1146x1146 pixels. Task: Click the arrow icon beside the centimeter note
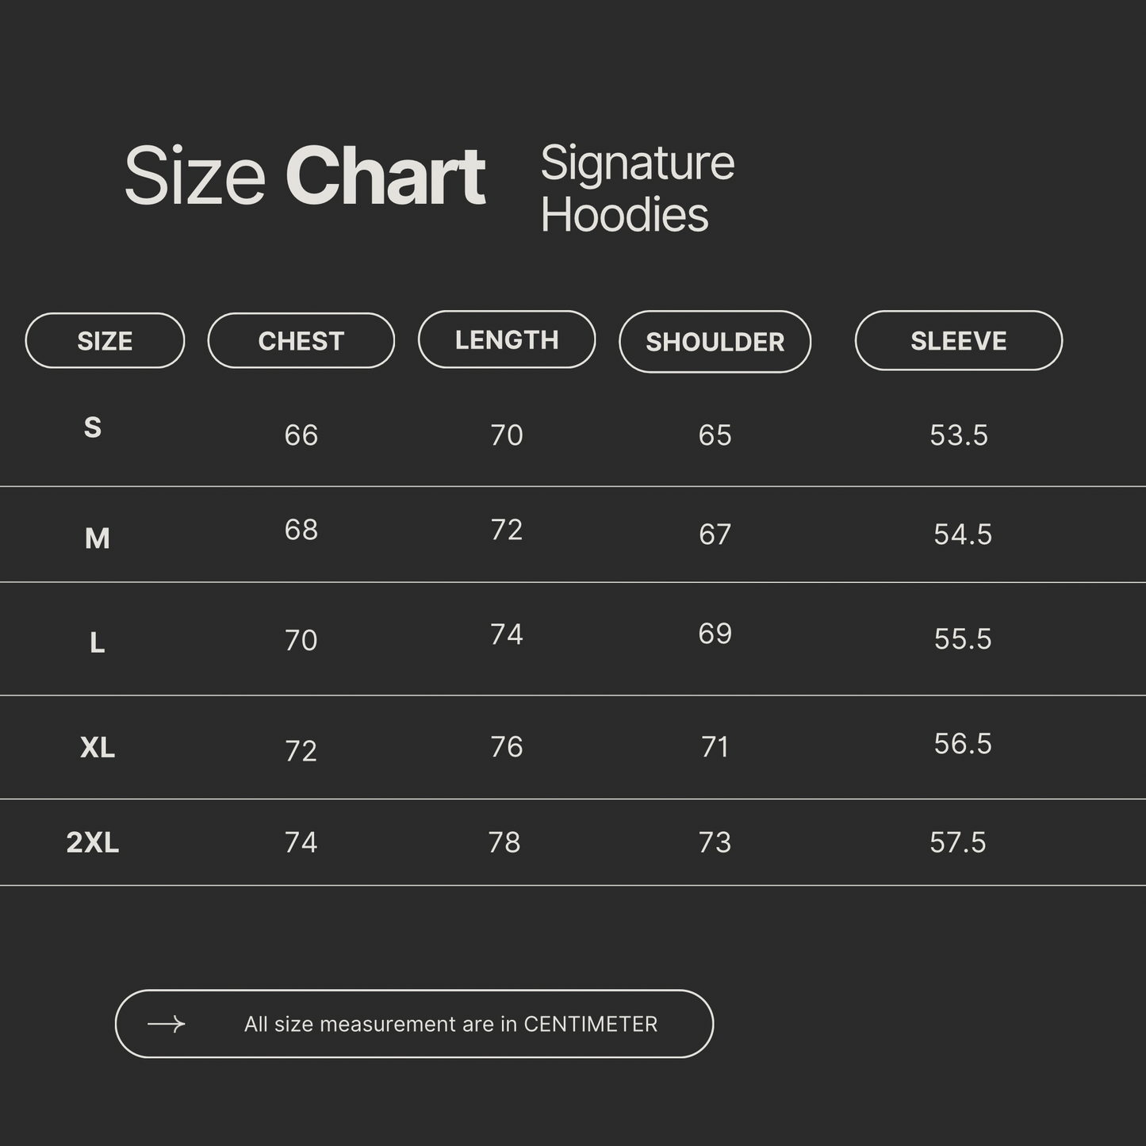(x=167, y=1024)
